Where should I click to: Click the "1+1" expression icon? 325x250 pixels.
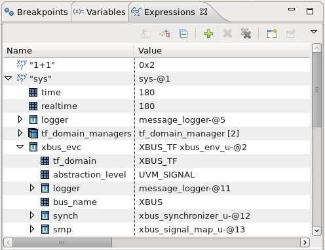22,65
